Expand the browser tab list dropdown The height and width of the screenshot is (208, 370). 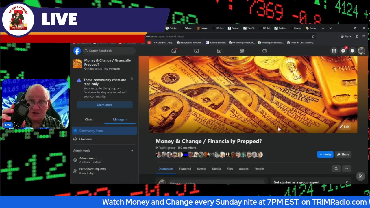331,28
